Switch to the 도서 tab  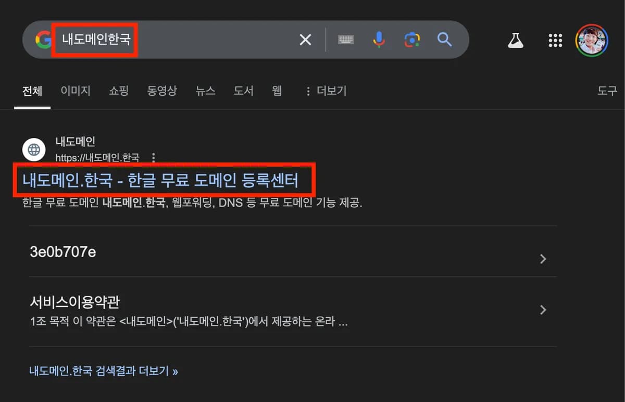pos(243,91)
